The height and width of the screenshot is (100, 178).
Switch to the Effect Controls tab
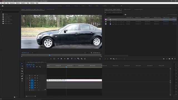[x=127, y=9]
